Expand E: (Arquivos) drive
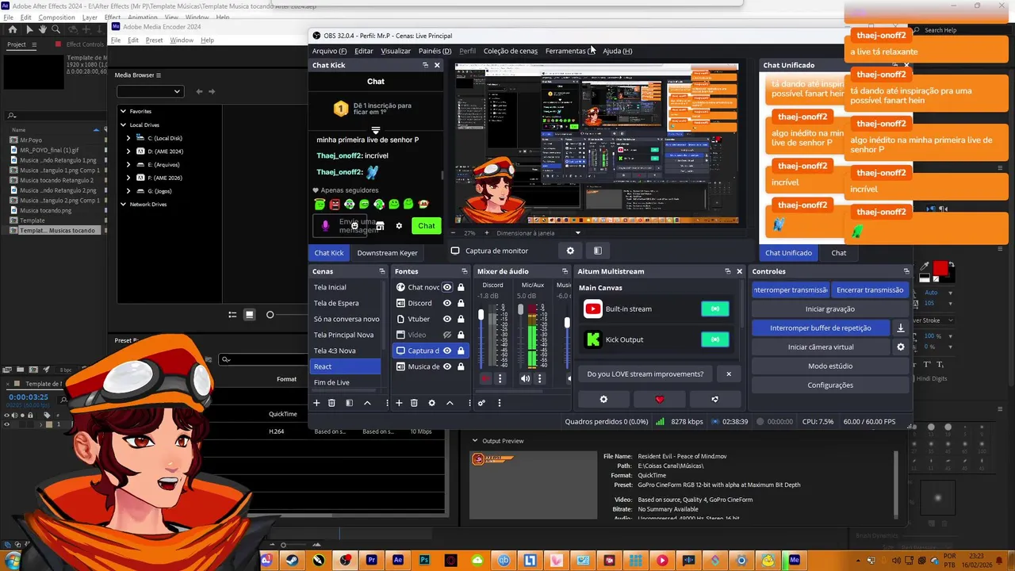This screenshot has width=1015, height=571. [128, 164]
